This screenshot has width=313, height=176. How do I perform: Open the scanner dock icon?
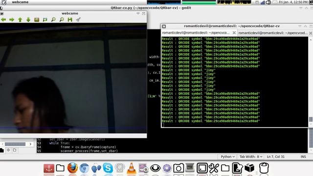point(190,168)
